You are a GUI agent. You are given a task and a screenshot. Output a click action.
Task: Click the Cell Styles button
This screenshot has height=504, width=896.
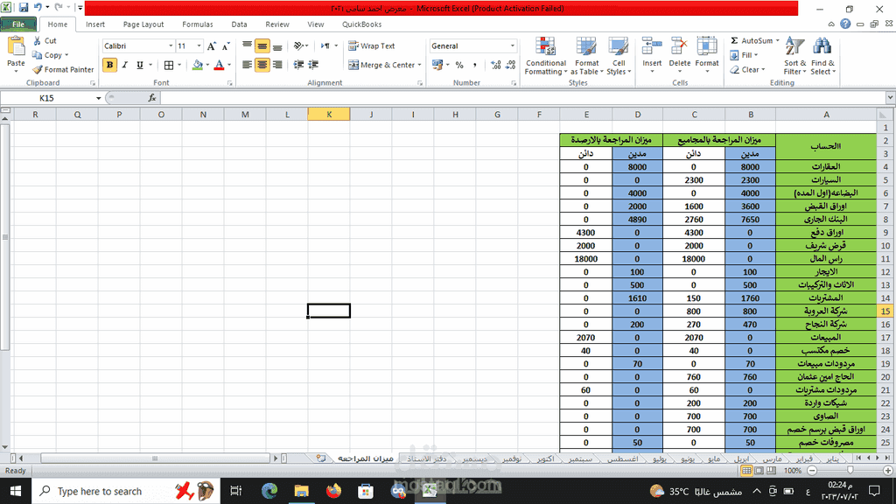(x=619, y=55)
